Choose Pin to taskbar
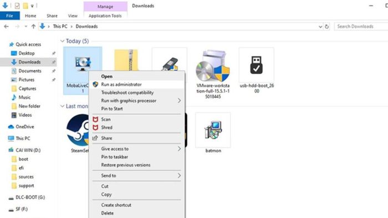Image resolution: width=388 pixels, height=218 pixels. pyautogui.click(x=137, y=157)
